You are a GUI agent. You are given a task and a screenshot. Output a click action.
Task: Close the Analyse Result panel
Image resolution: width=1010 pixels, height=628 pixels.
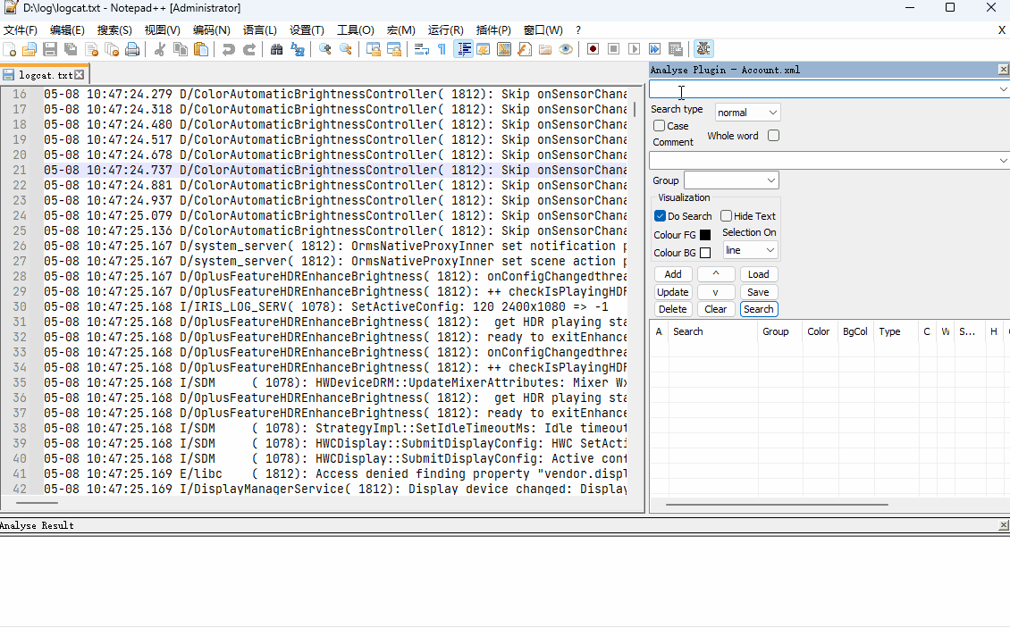pos(1004,525)
